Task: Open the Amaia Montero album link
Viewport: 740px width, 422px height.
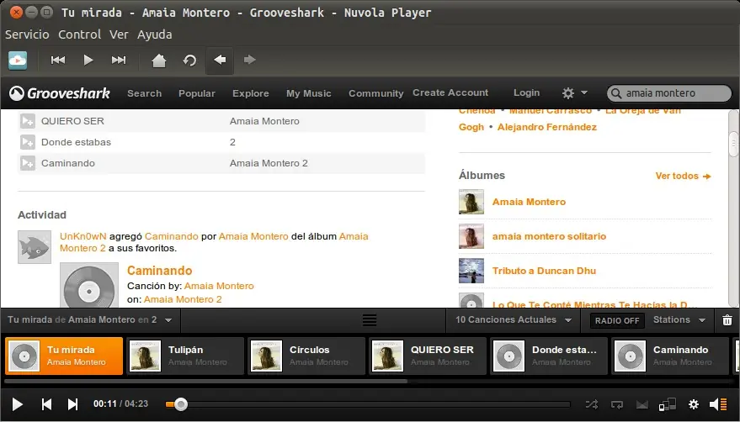Action: (x=529, y=202)
